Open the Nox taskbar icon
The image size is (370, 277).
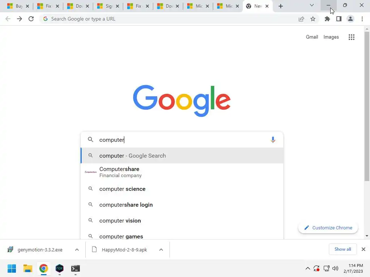(x=60, y=268)
